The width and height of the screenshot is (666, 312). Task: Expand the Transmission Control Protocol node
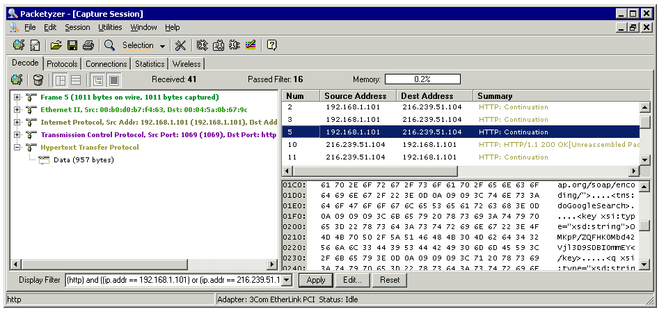pyautogui.click(x=17, y=135)
